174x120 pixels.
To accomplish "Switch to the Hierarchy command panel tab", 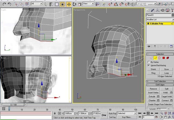I will [x=158, y=10].
